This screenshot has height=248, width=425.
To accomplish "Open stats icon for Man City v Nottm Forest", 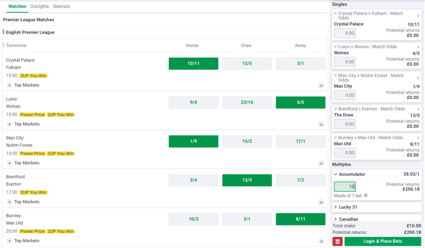I will pyautogui.click(x=321, y=163).
